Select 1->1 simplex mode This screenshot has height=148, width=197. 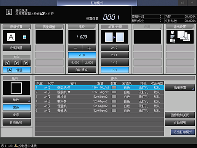[115, 70]
